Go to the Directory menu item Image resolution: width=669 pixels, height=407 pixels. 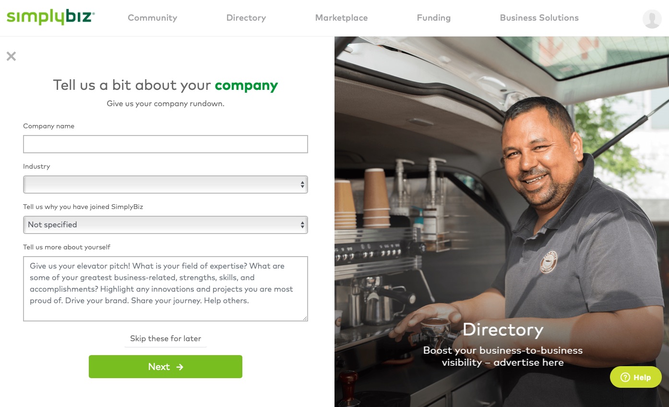click(x=246, y=18)
